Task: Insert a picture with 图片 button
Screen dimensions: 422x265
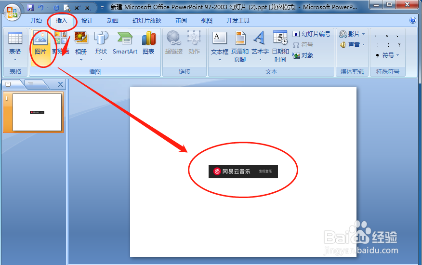Action: [x=40, y=47]
